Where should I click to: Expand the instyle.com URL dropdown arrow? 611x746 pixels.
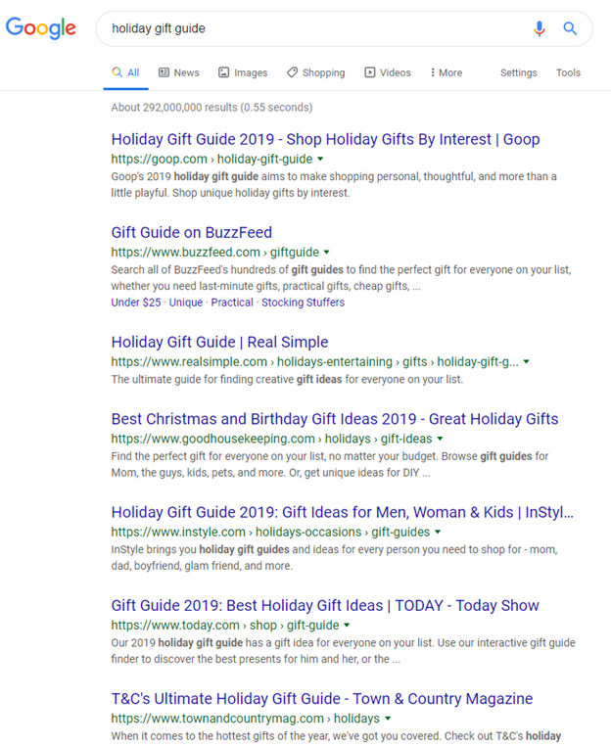pos(438,532)
